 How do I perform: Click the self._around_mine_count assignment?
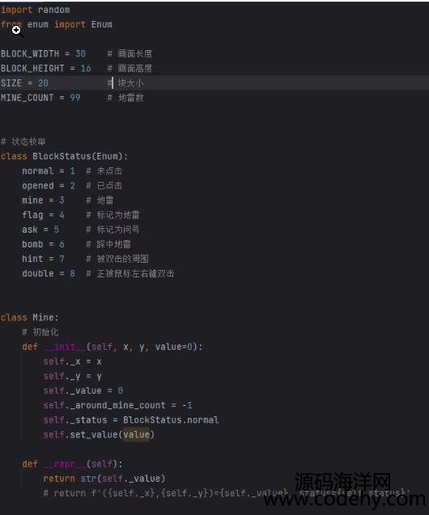click(x=117, y=405)
